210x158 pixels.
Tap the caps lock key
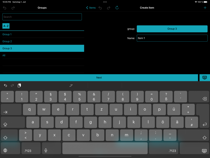[13, 122]
